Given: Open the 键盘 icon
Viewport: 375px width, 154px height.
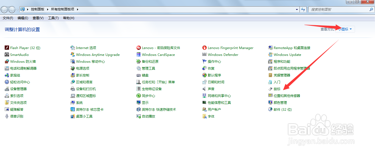Looking at the screenshot, I should point(139,75).
